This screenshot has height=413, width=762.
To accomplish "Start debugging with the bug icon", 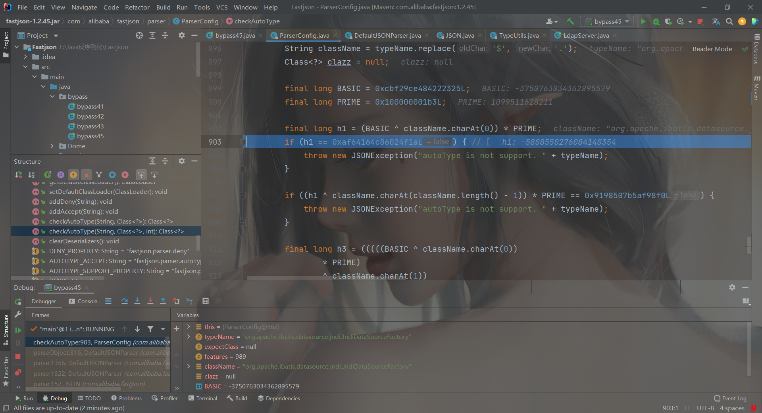I will (656, 21).
